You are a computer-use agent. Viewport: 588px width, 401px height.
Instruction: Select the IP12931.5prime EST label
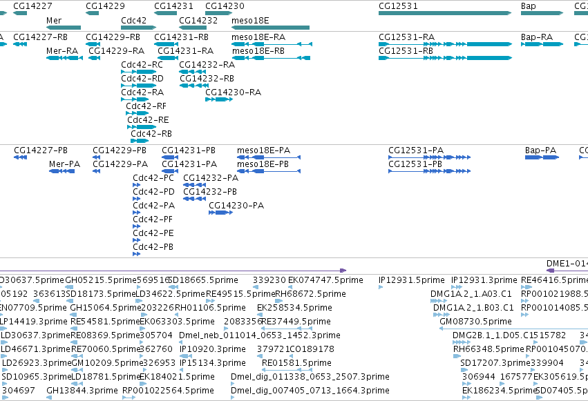click(x=411, y=280)
